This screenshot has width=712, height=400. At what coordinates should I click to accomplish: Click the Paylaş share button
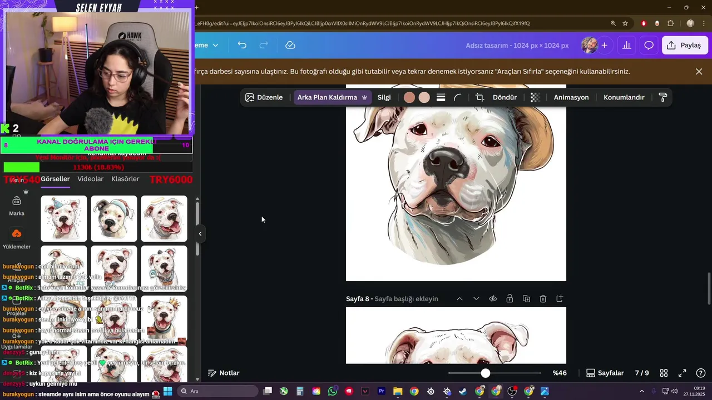(x=685, y=45)
